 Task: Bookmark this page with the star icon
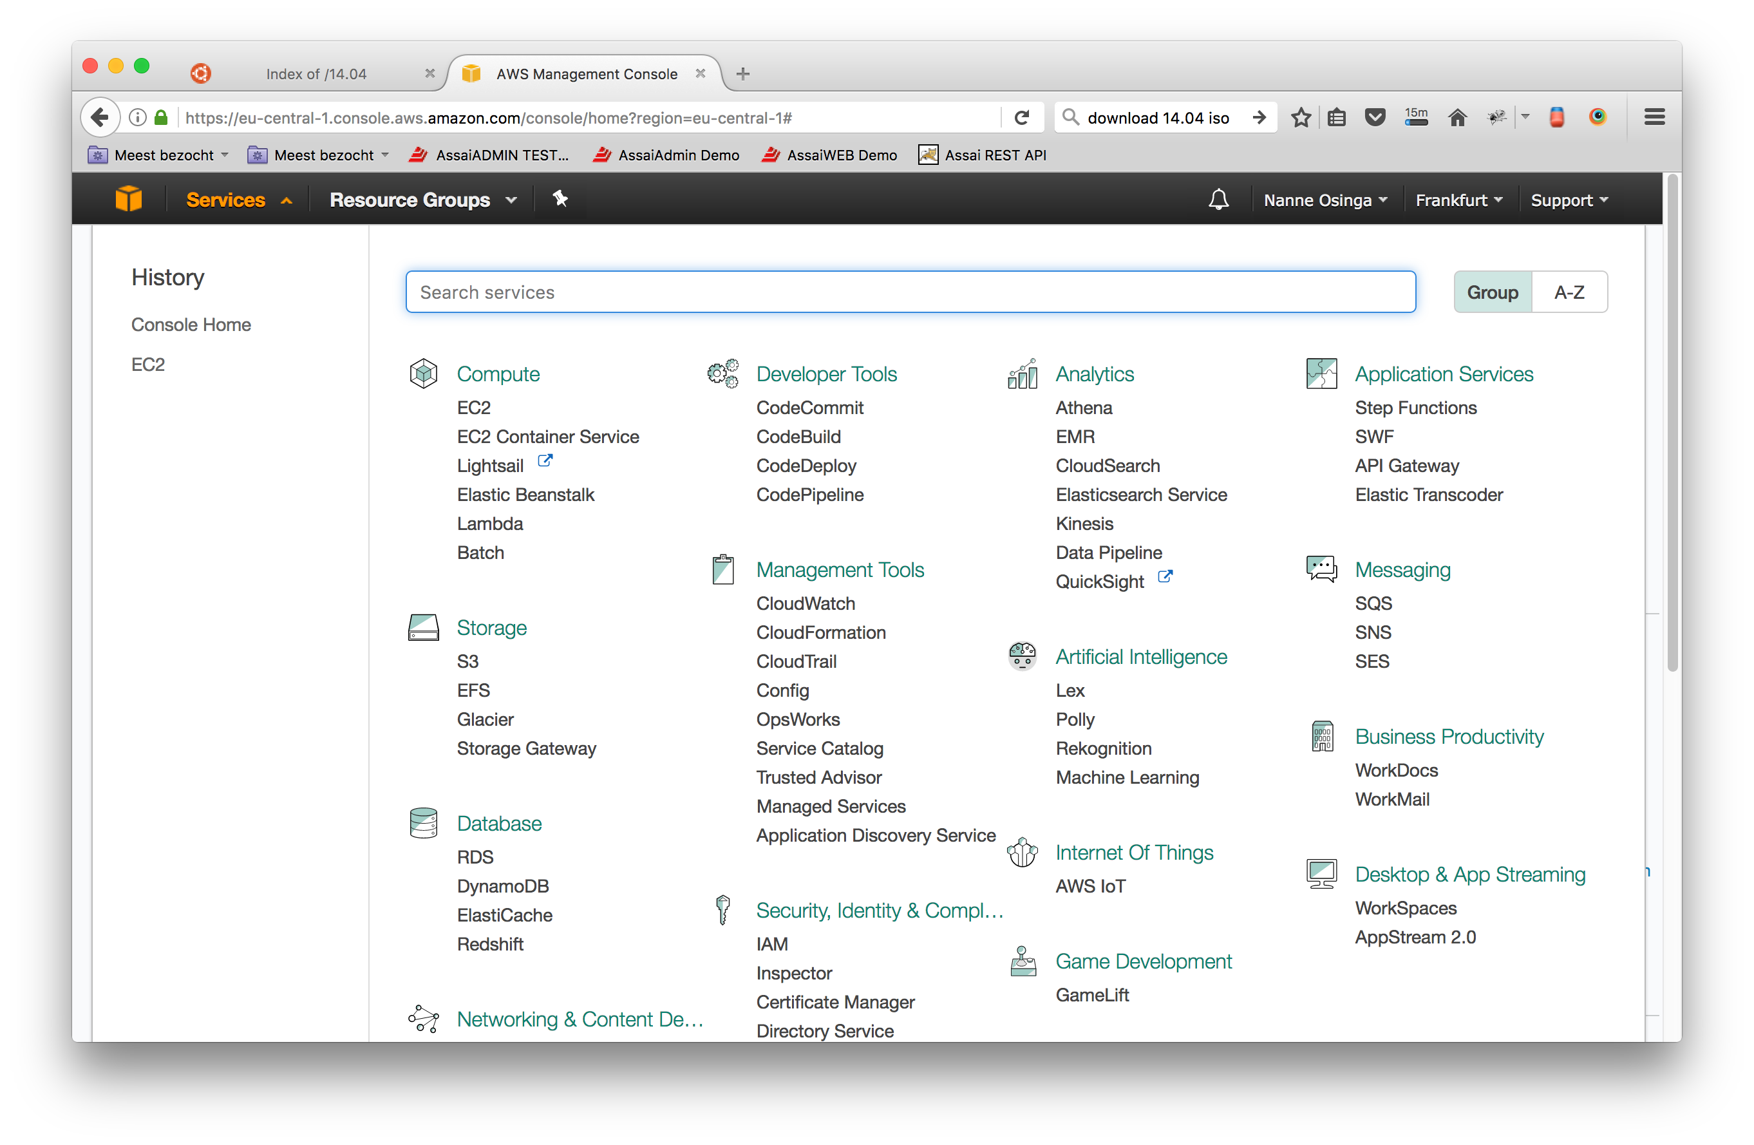[x=1301, y=117]
